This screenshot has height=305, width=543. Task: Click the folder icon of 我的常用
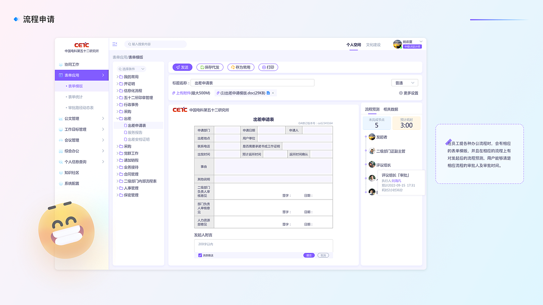(121, 77)
